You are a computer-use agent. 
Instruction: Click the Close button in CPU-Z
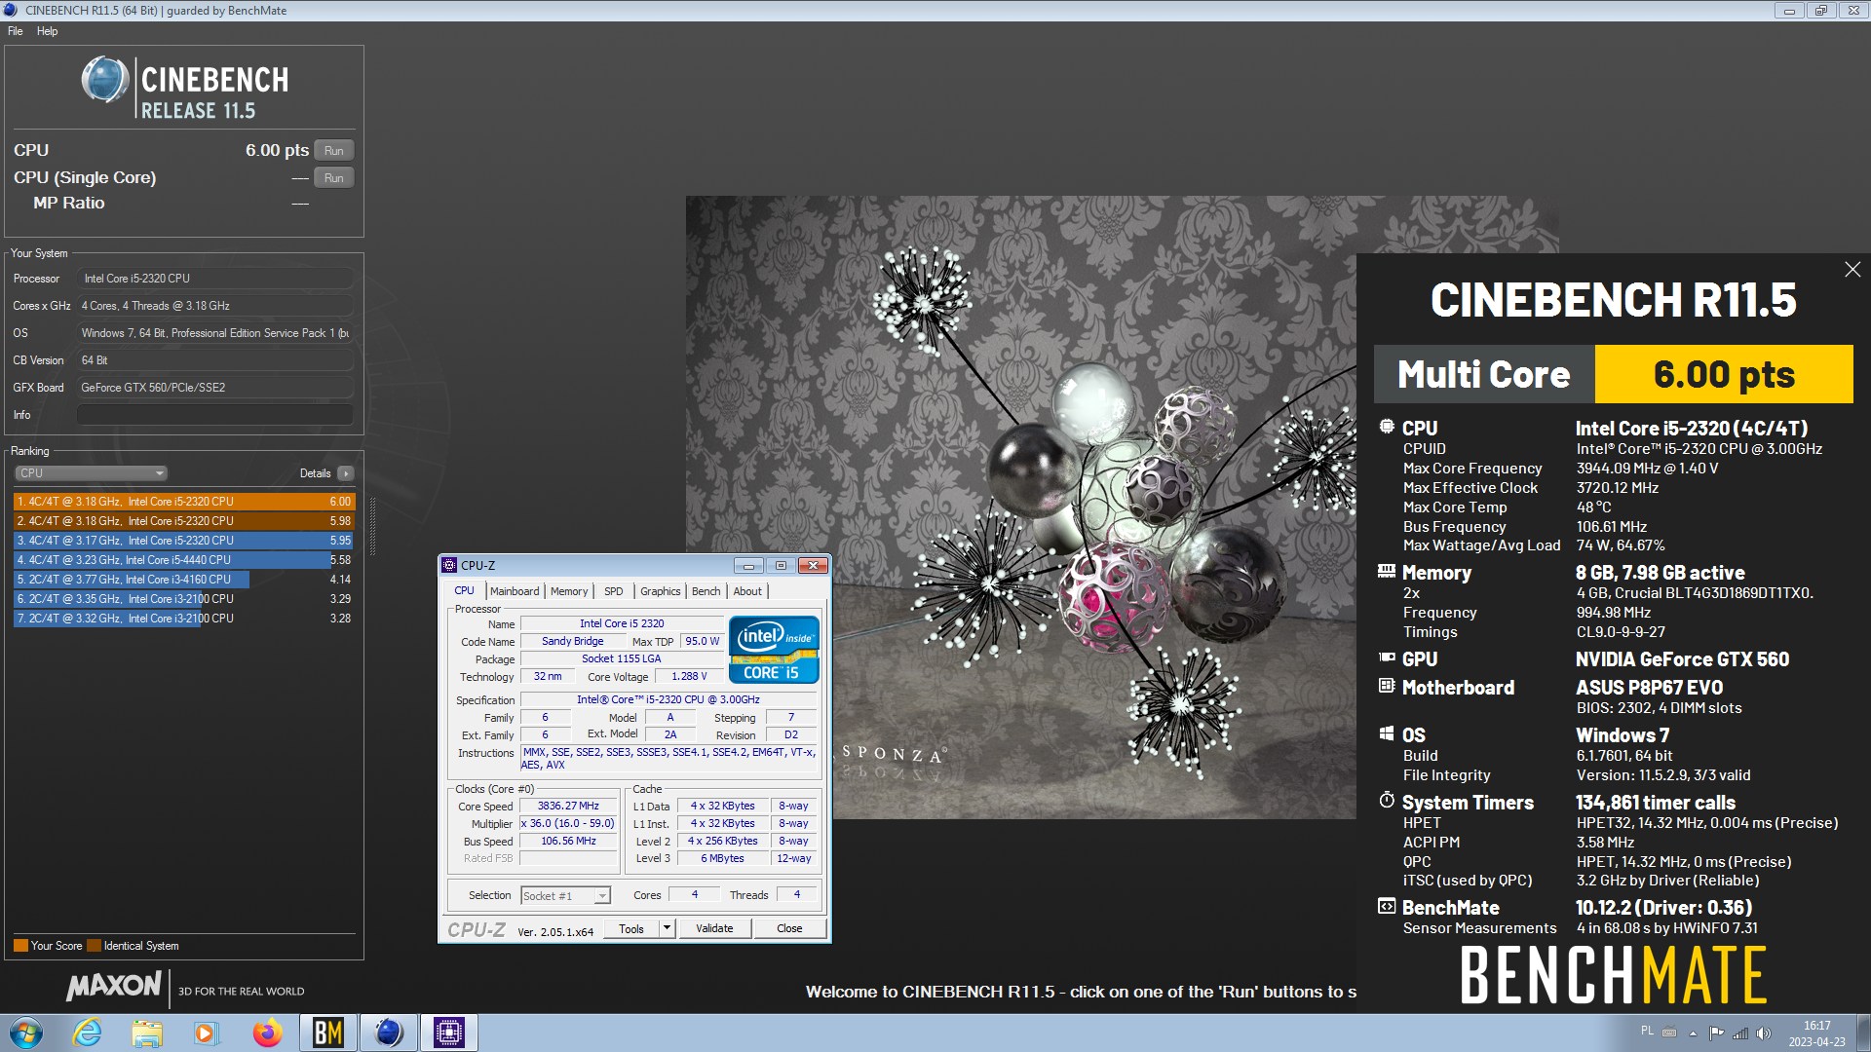click(x=789, y=929)
